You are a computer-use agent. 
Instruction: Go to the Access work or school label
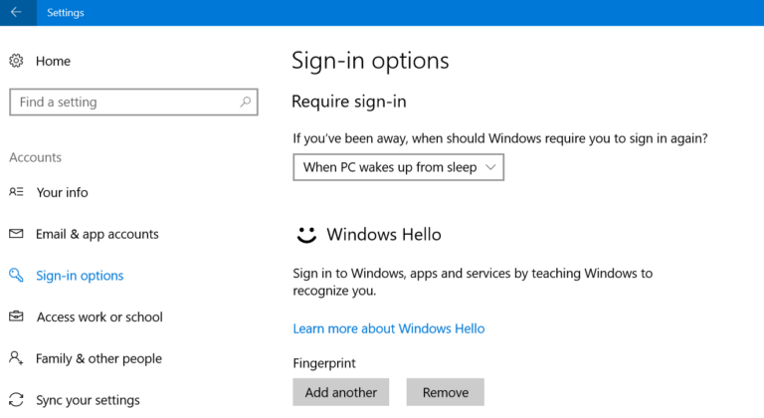(x=99, y=317)
